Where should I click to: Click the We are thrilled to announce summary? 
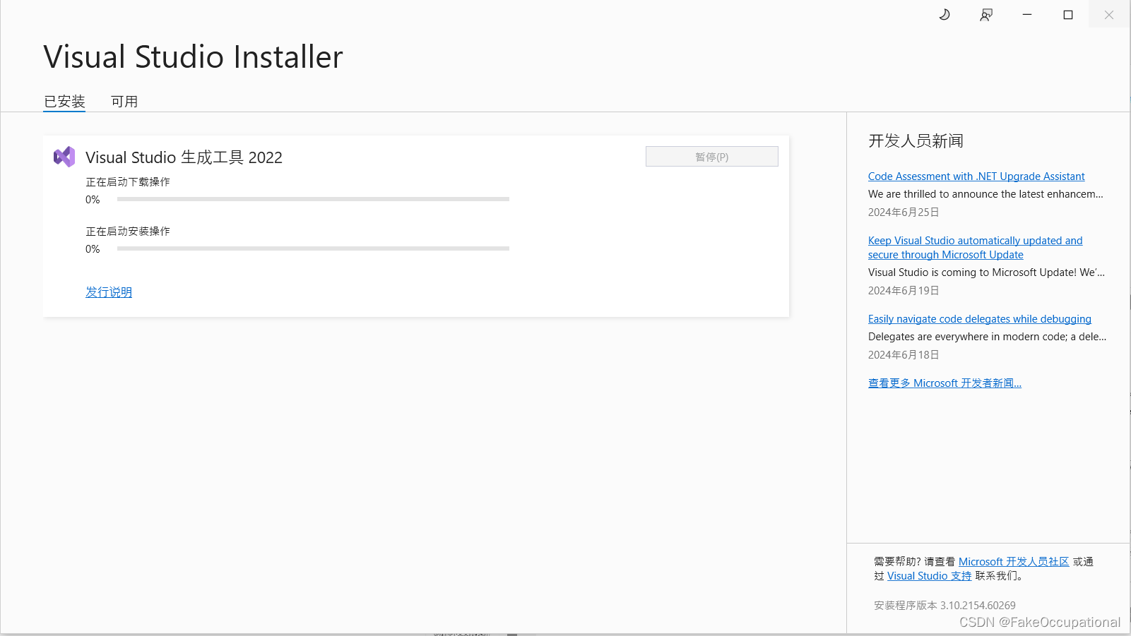(x=985, y=194)
